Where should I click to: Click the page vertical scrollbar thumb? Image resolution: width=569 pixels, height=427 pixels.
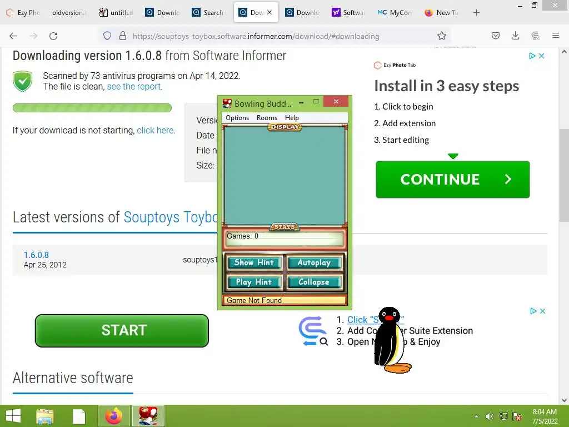point(564,175)
